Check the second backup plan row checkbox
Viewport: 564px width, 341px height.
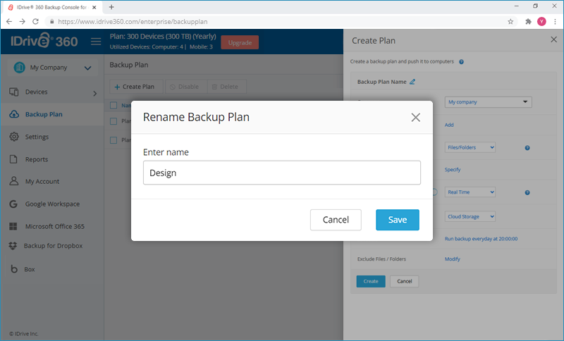tap(114, 139)
